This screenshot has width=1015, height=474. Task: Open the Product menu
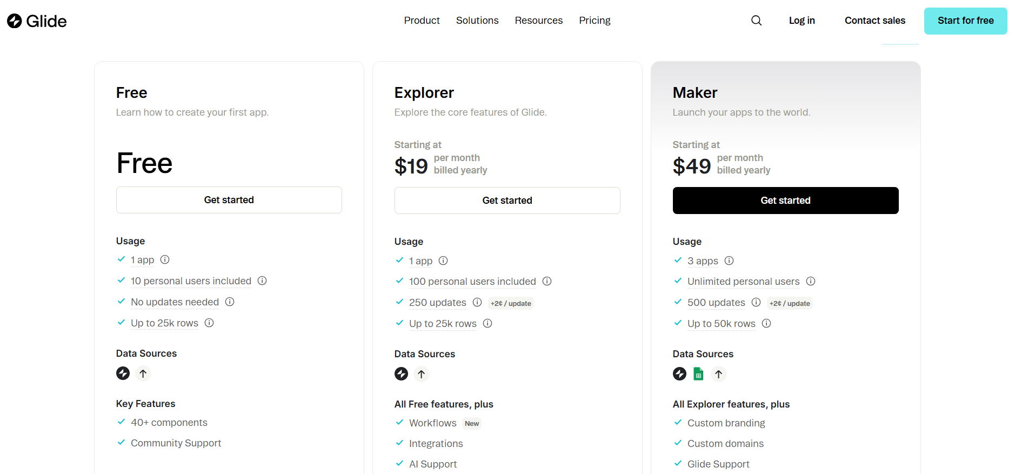(422, 21)
